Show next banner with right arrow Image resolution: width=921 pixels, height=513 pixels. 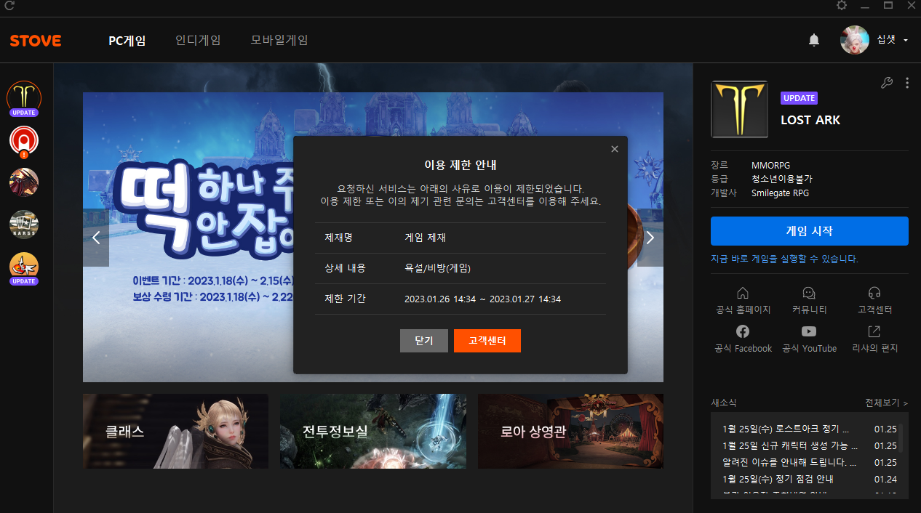tap(650, 238)
